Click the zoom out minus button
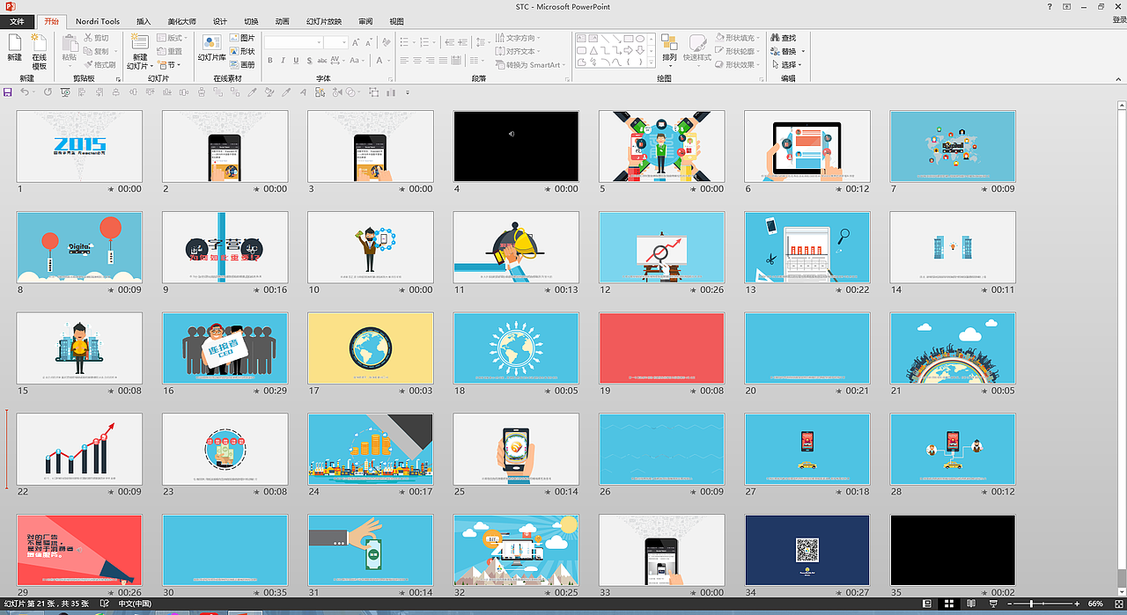This screenshot has width=1127, height=615. tap(1011, 604)
